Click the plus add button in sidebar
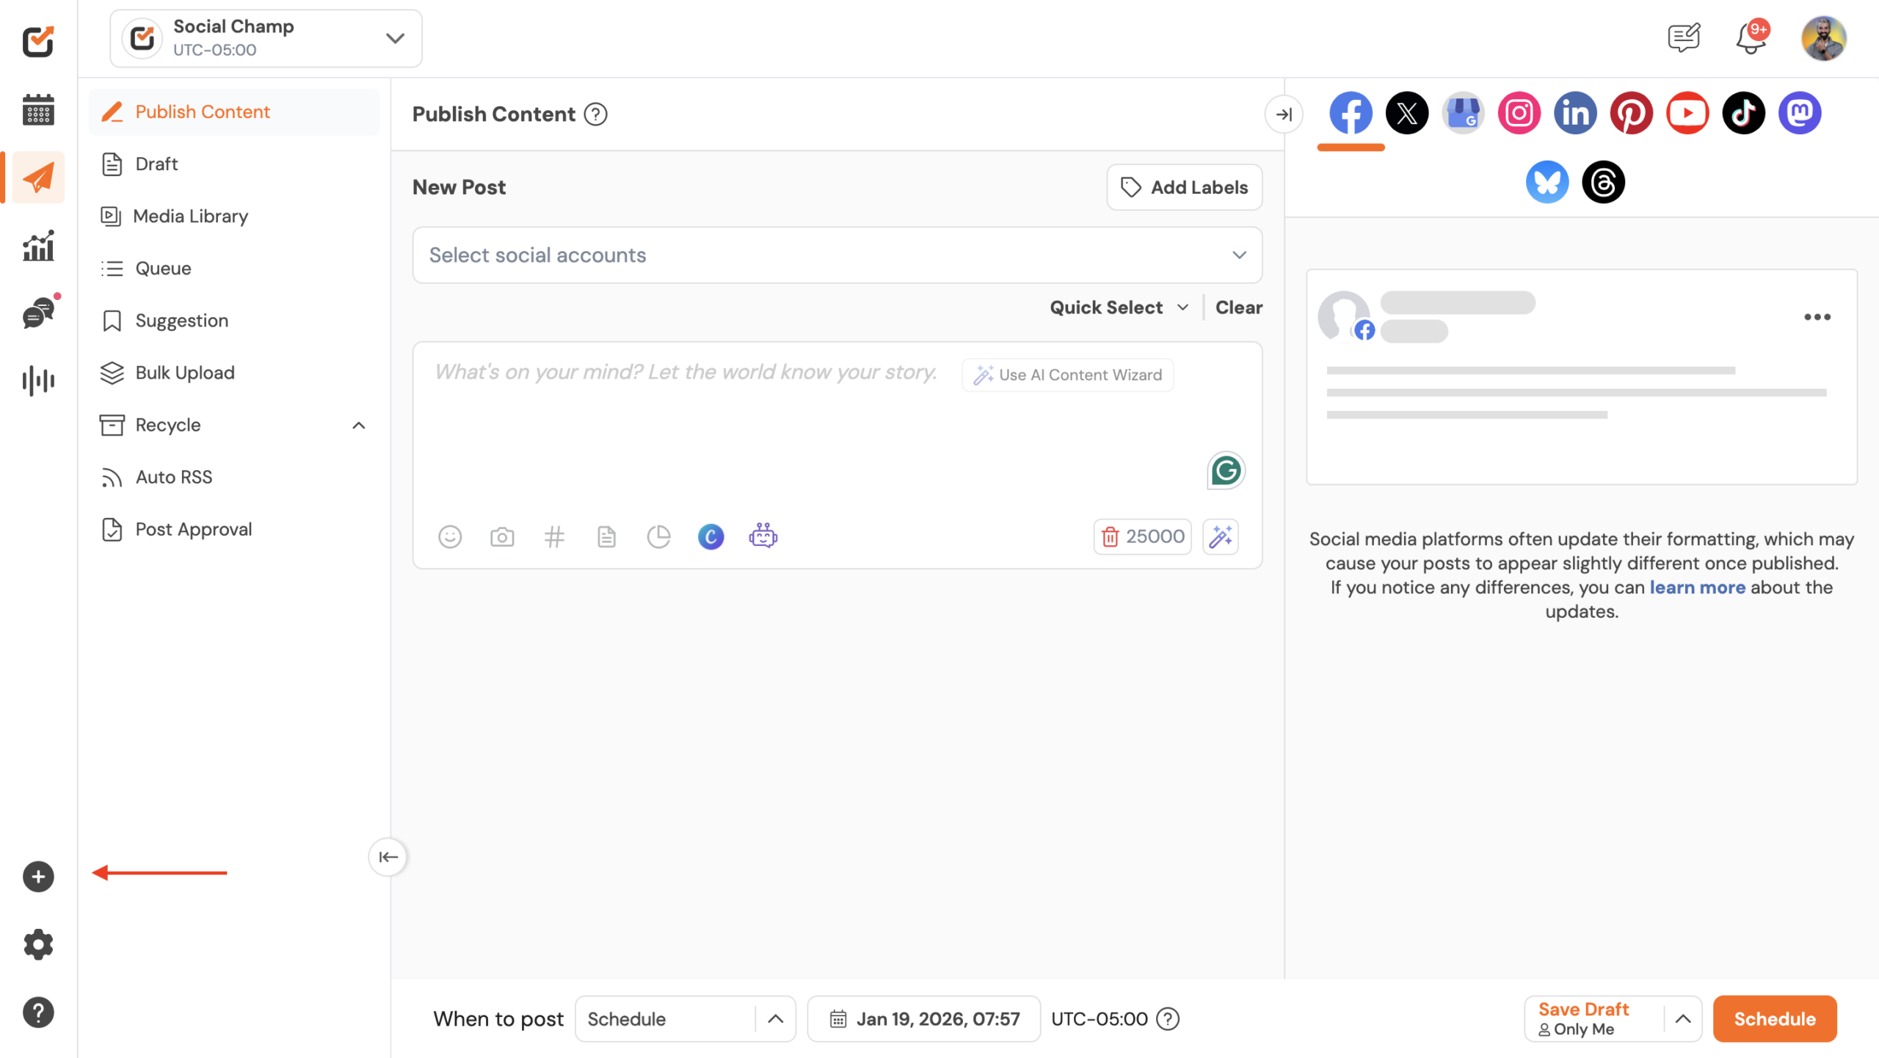 (x=38, y=877)
